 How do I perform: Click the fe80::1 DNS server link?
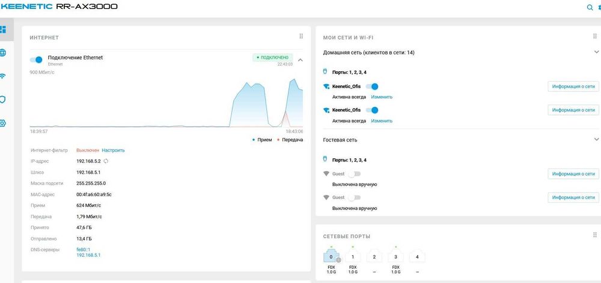click(84, 249)
